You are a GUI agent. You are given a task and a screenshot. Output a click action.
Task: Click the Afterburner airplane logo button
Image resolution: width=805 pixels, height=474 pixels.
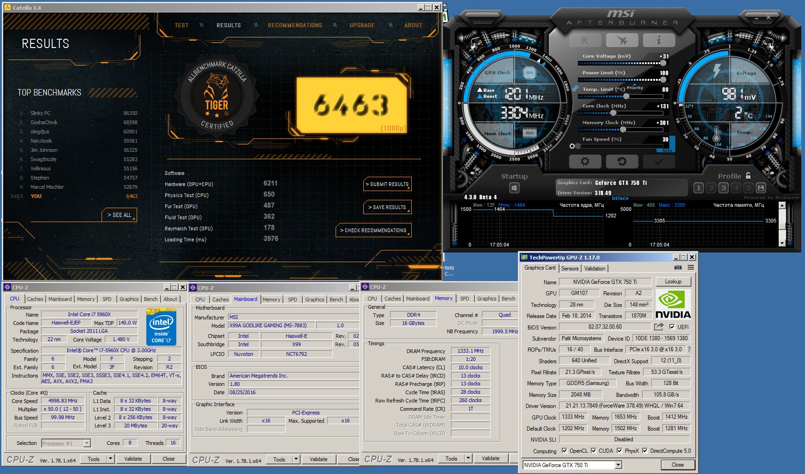pos(622,40)
